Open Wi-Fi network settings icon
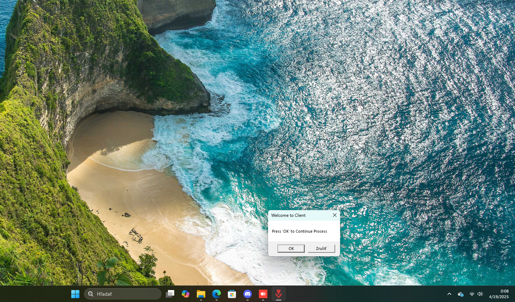515x302 pixels. click(x=472, y=294)
